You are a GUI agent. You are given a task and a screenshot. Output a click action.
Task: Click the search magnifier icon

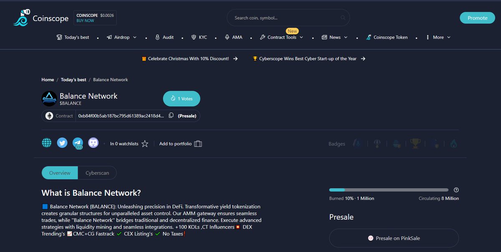tap(343, 18)
